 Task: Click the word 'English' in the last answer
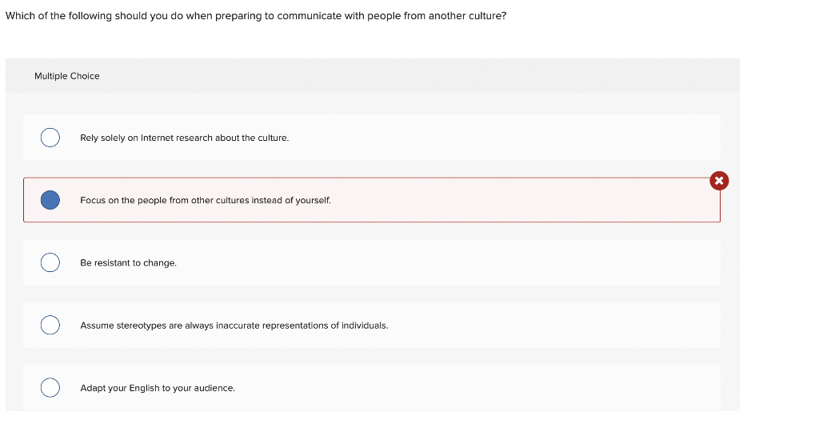coord(145,388)
